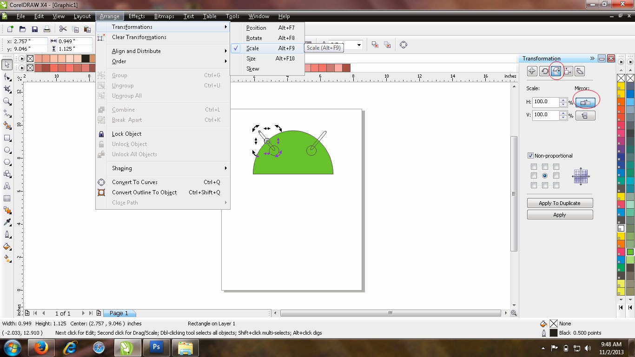Select the Shape tool below the Pick tool

click(7, 77)
